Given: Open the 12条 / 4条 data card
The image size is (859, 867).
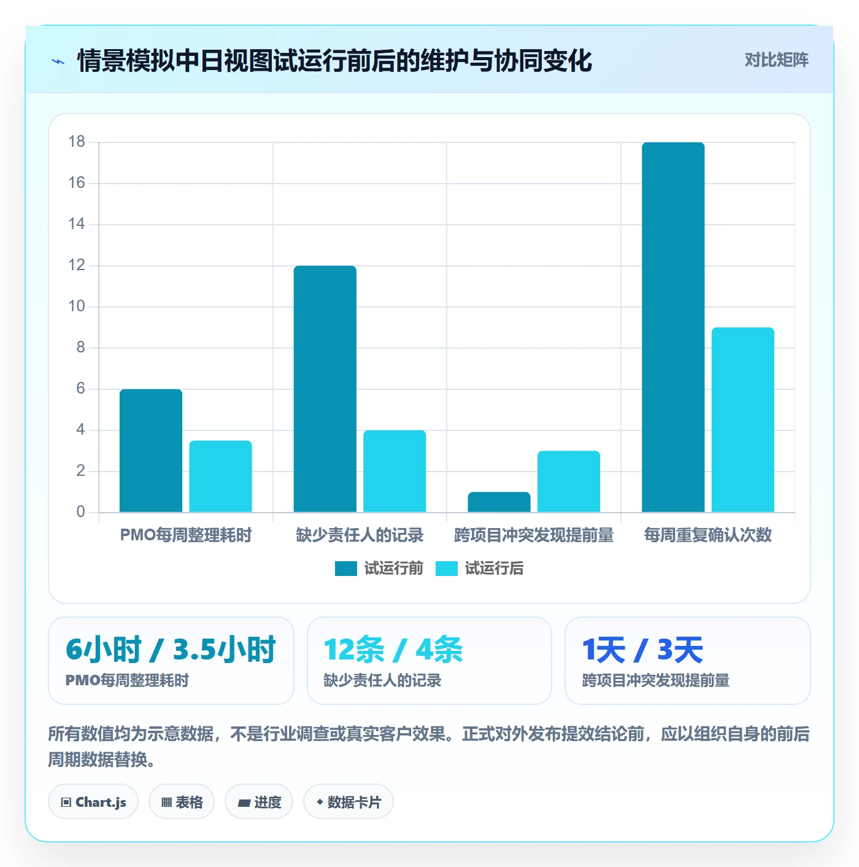Looking at the screenshot, I should pyautogui.click(x=429, y=661).
